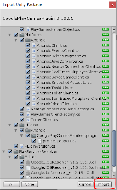Select AndroidVideoClient.cs file name

click(57, 104)
